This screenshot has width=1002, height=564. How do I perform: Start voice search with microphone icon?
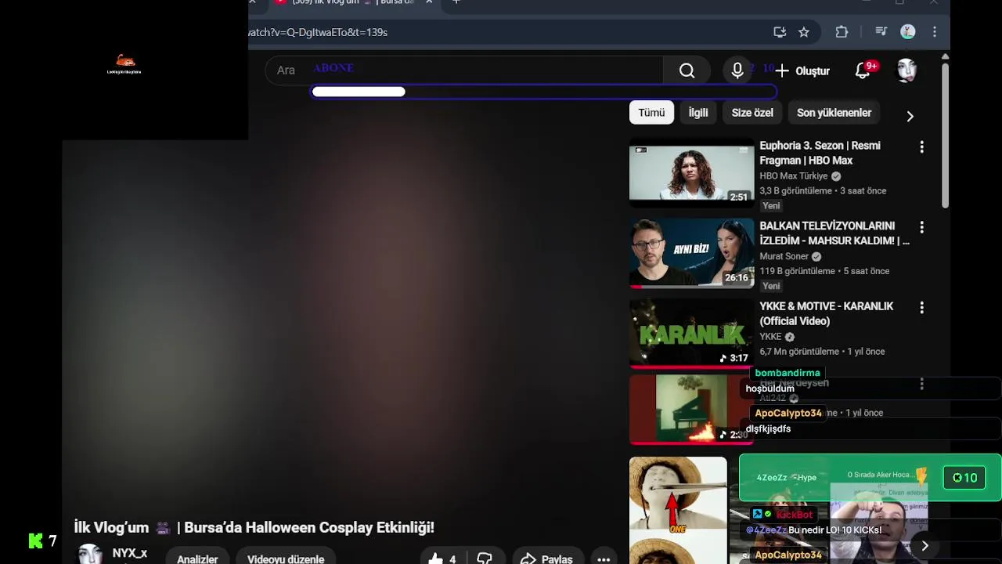737,70
